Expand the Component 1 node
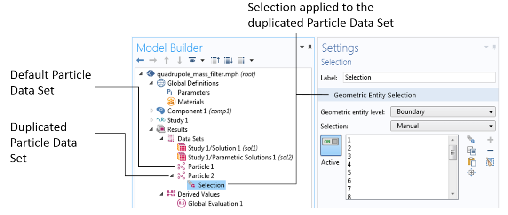Viewport: 508px width, 215px height. (151, 111)
